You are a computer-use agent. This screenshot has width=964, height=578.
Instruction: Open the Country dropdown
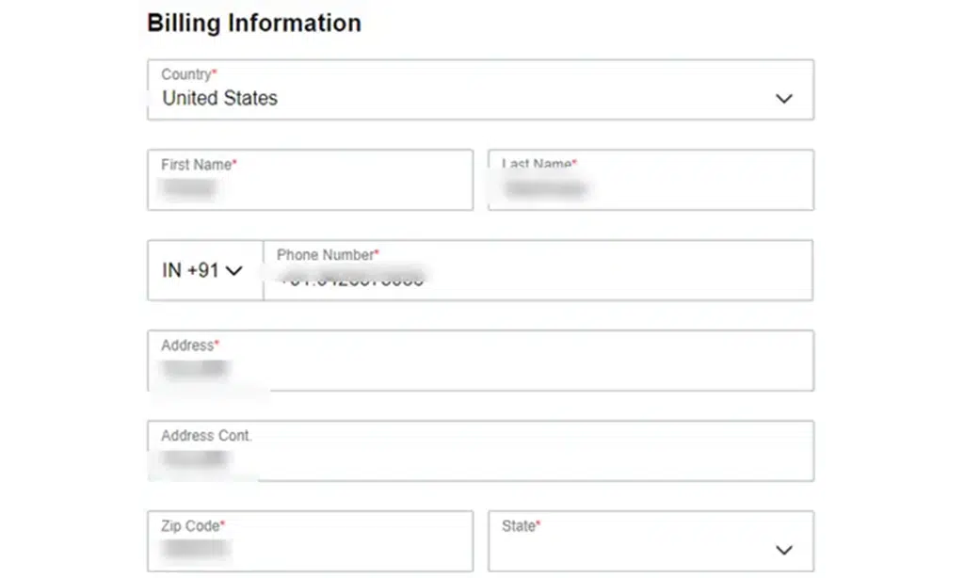480,89
